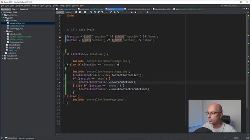
Task: Click the warning icon on the $action line
Action: point(60,40)
